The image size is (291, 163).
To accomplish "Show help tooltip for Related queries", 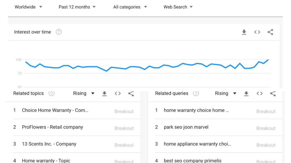I will [x=196, y=93].
